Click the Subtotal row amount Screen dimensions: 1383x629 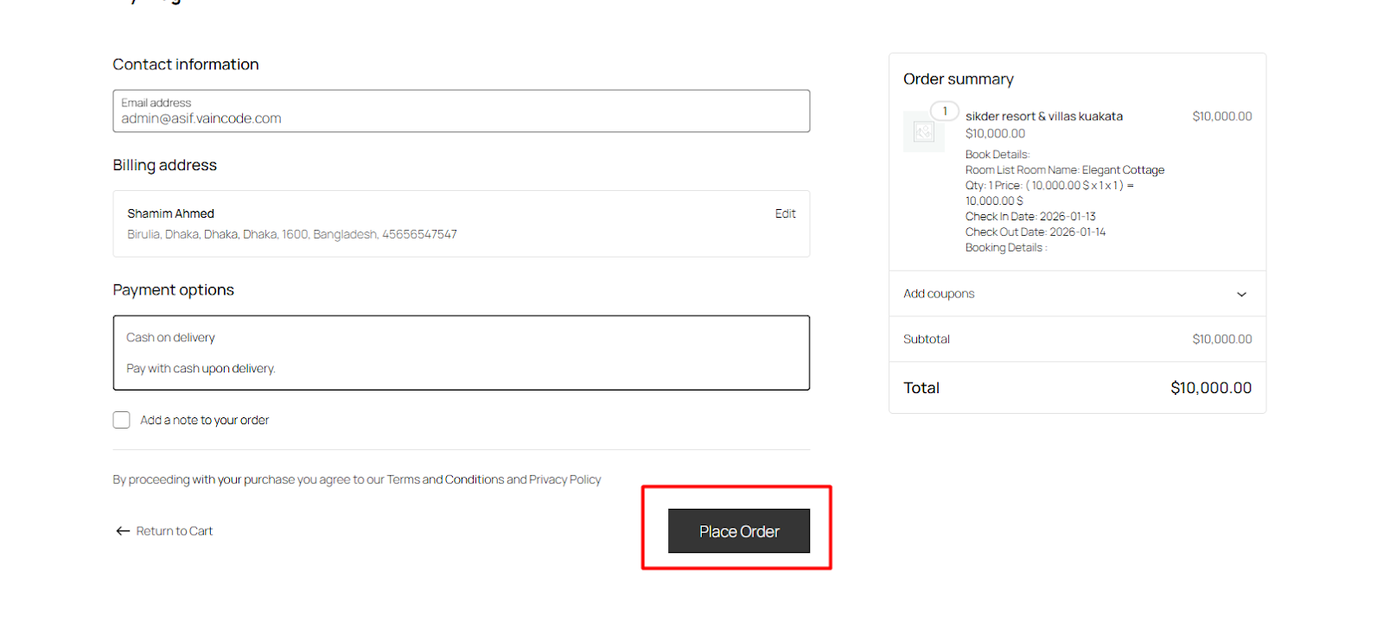[1221, 340]
